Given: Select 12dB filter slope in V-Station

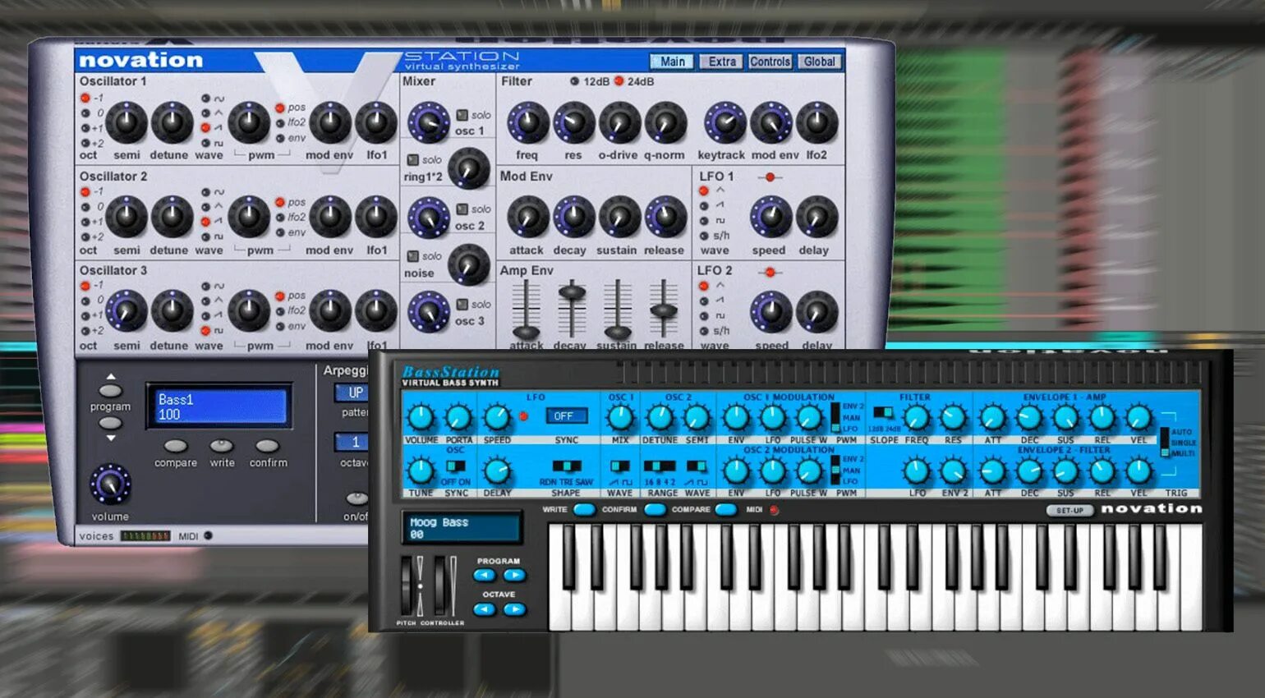Looking at the screenshot, I should pyautogui.click(x=574, y=81).
